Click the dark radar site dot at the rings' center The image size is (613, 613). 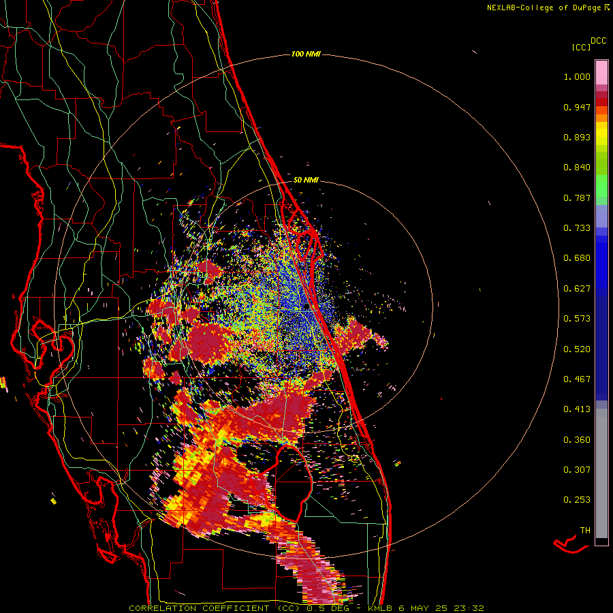click(306, 307)
